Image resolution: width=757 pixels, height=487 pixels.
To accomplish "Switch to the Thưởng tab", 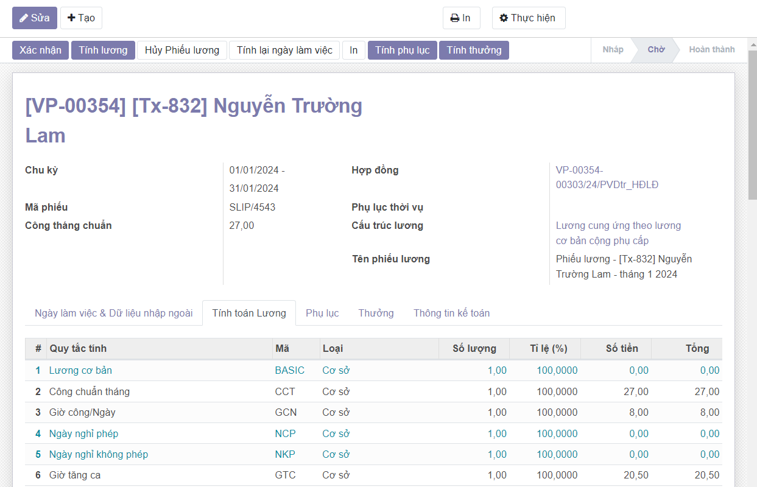I will [376, 313].
